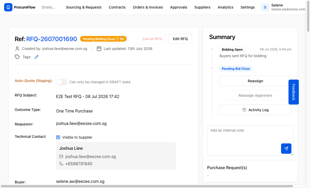Viewport: 310px width, 188px height.
Task: Click the Joshua Liew contact name
Action: (71, 148)
